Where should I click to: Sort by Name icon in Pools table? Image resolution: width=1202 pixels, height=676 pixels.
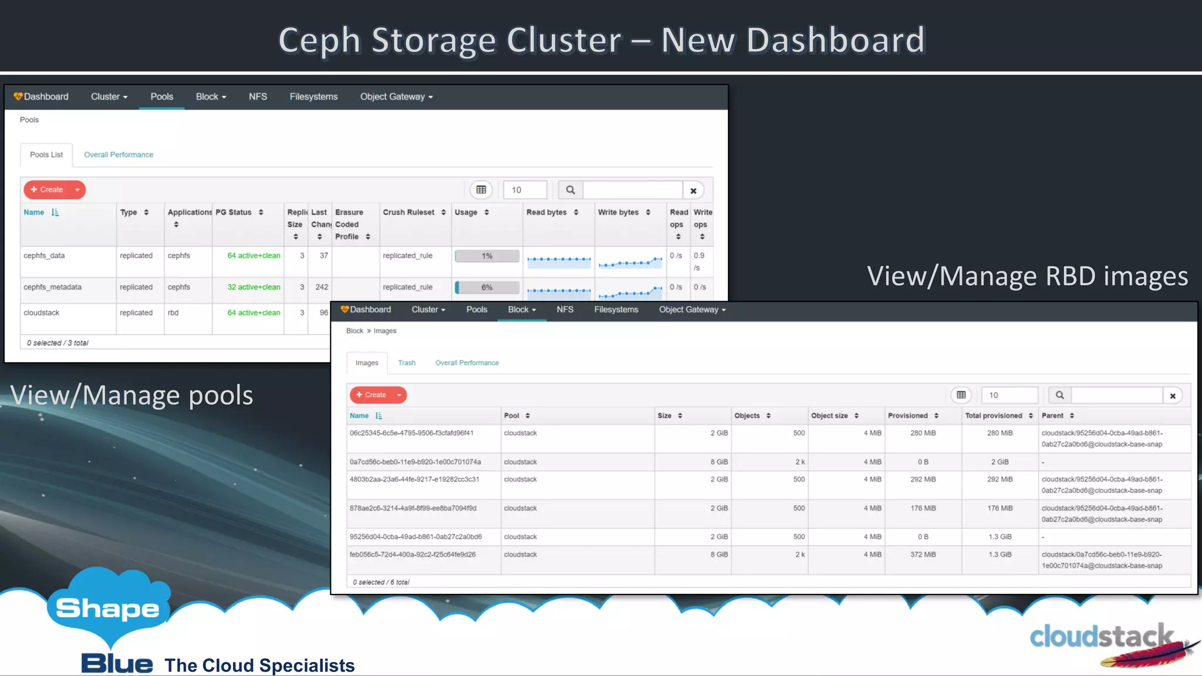(x=55, y=212)
